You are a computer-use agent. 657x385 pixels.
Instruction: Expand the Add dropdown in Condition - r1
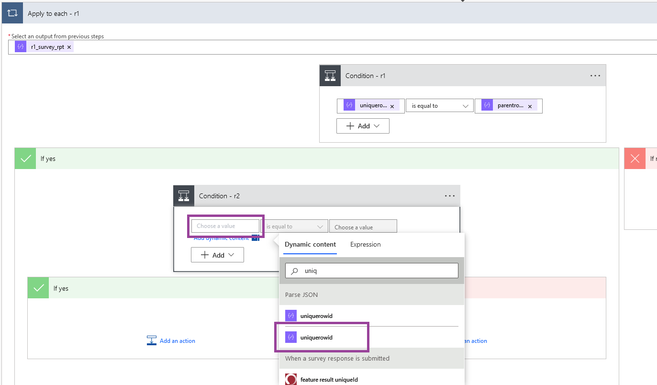(362, 125)
